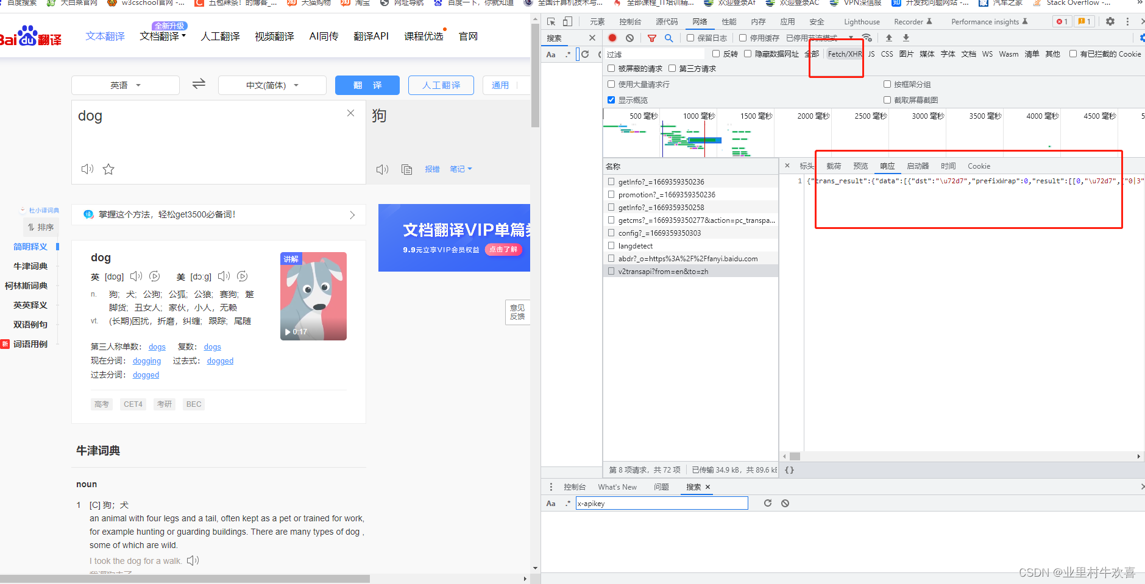1145x584 pixels.
Task: Open the throttling mode dropdown arrow
Action: 851,38
